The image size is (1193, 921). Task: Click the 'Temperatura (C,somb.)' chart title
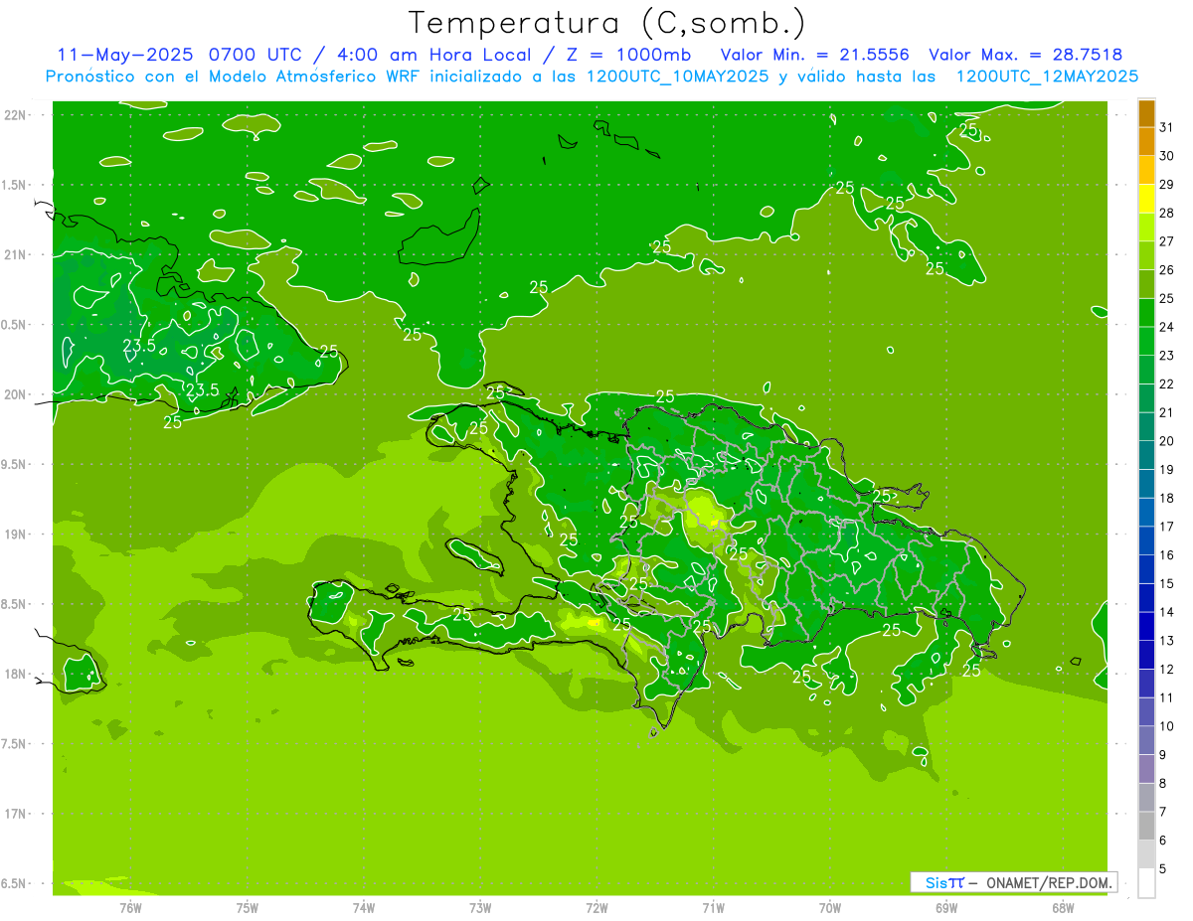[x=606, y=23]
